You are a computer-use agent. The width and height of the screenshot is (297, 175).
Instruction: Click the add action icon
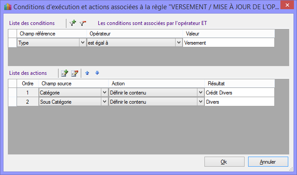pyautogui.click(x=65, y=73)
